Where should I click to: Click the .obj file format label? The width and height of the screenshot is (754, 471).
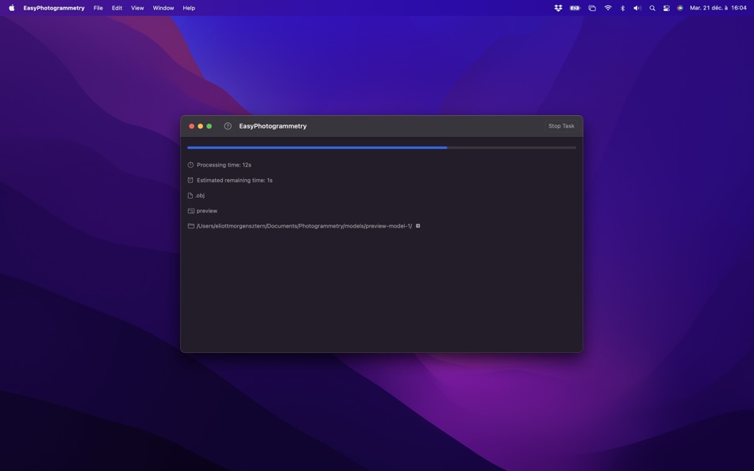coord(199,196)
